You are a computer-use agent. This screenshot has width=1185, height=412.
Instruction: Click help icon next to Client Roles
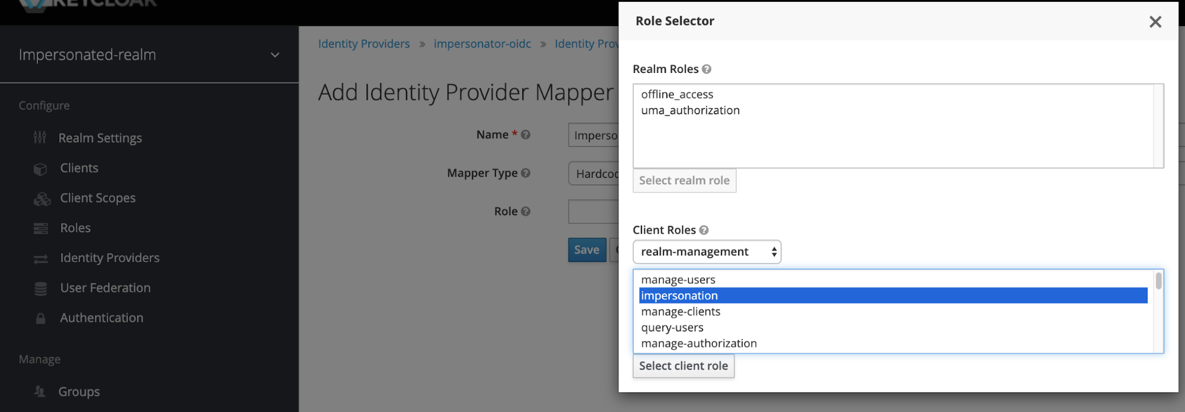tap(704, 230)
